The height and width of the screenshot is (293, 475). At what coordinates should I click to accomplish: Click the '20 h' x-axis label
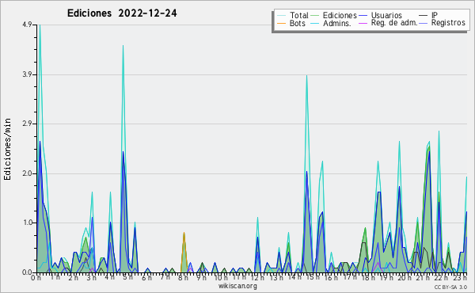[x=405, y=277]
